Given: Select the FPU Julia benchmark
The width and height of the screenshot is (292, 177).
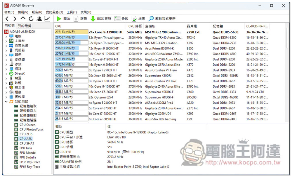Looking at the screenshot, I should (x=23, y=148).
